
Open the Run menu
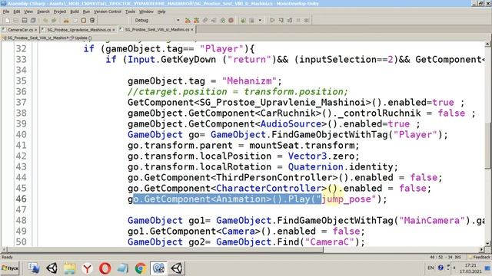pos(86,11)
